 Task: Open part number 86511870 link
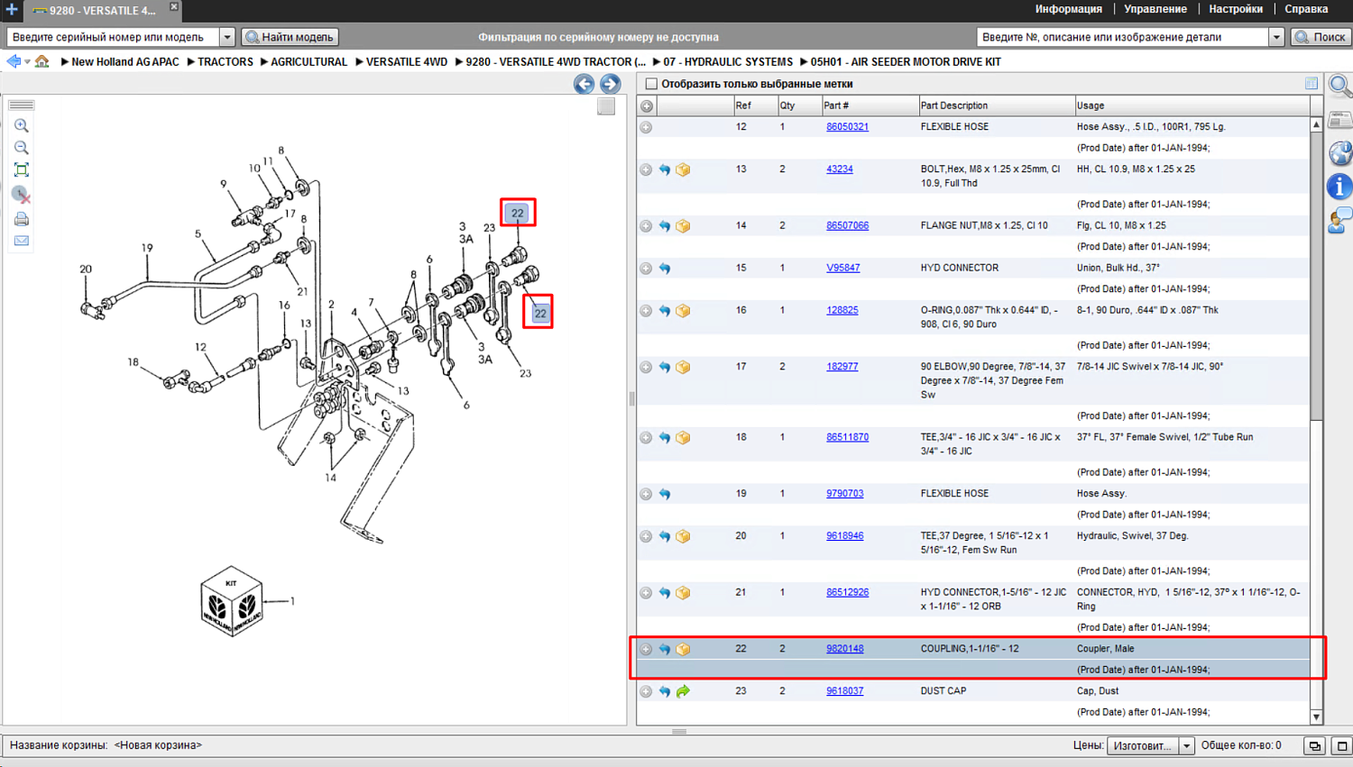click(x=847, y=438)
